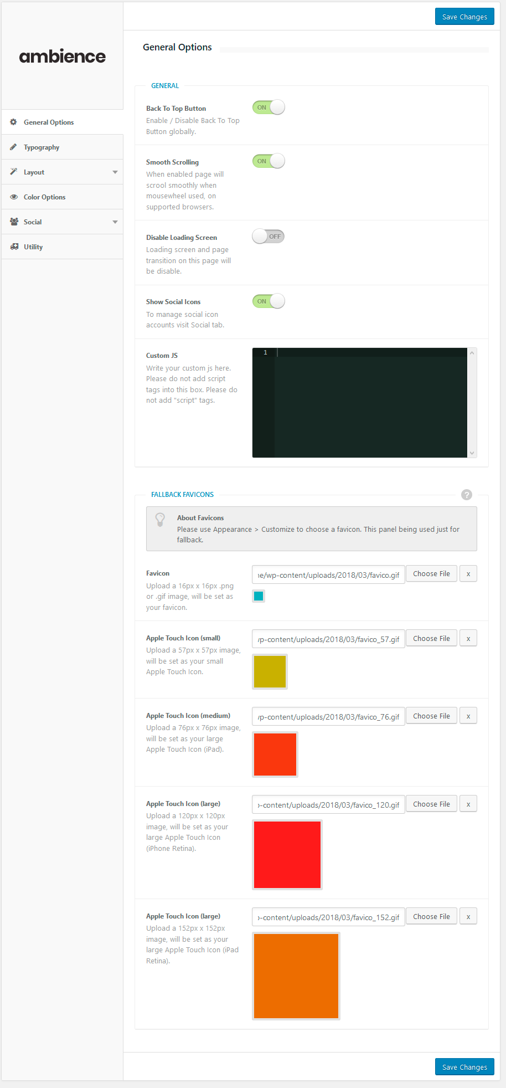Click the magic wand icon beside Layout
506x1088 pixels.
tap(14, 172)
